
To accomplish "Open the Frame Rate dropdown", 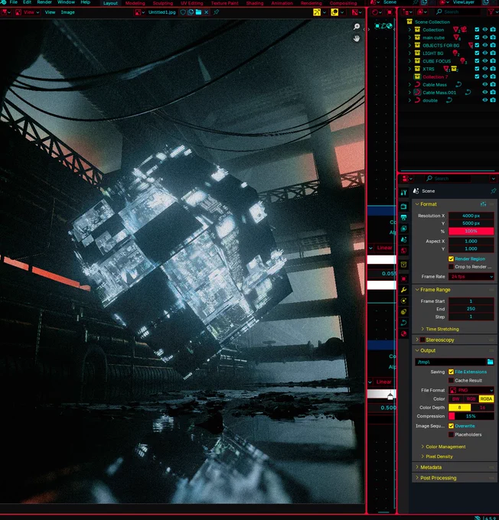I will [471, 277].
